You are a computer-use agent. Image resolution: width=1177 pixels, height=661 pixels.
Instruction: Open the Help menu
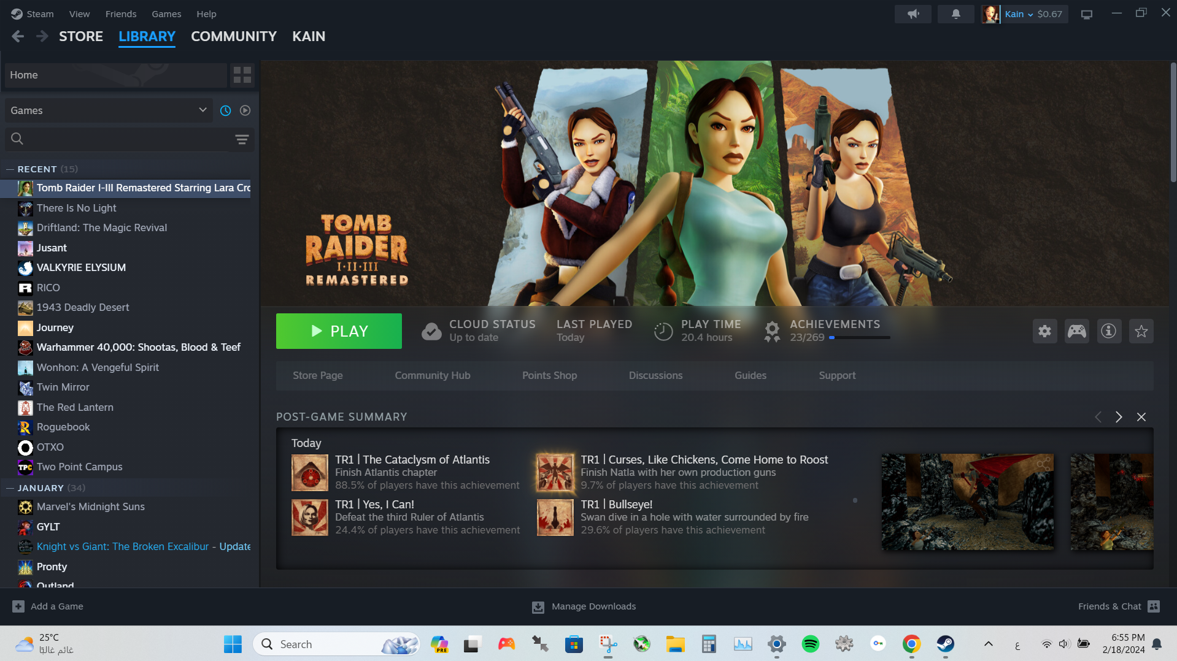click(x=206, y=14)
